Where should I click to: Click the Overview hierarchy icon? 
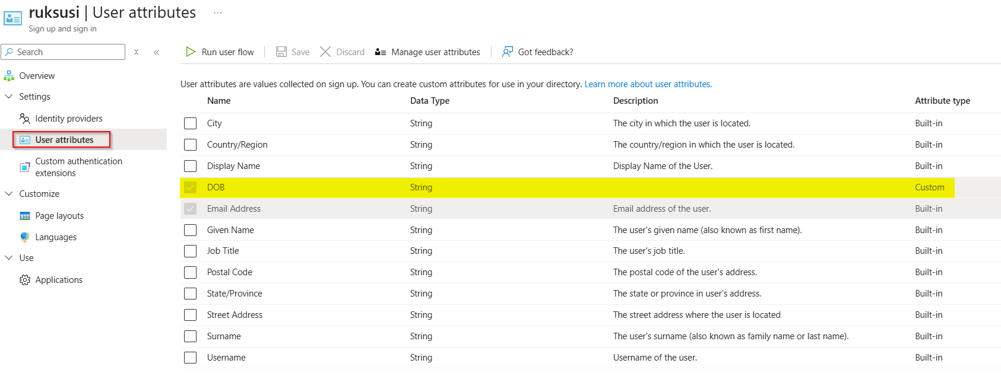[x=9, y=76]
